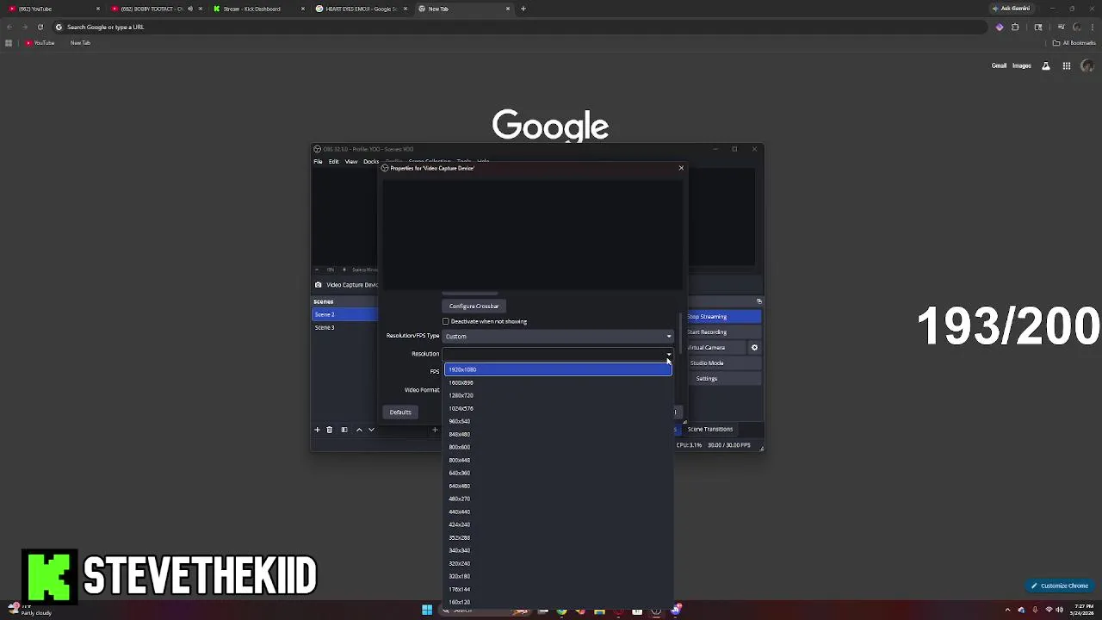Image resolution: width=1102 pixels, height=620 pixels.
Task: Remove selected scene with trash icon
Action: coord(329,430)
